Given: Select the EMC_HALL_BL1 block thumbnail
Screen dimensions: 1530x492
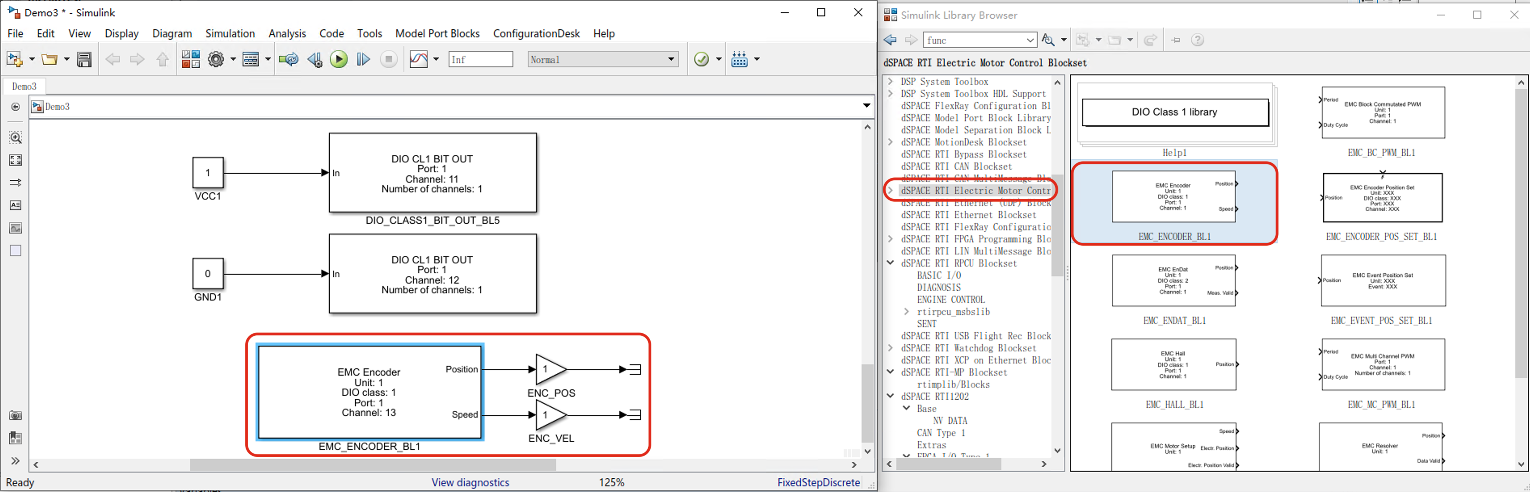Looking at the screenshot, I should tap(1173, 364).
